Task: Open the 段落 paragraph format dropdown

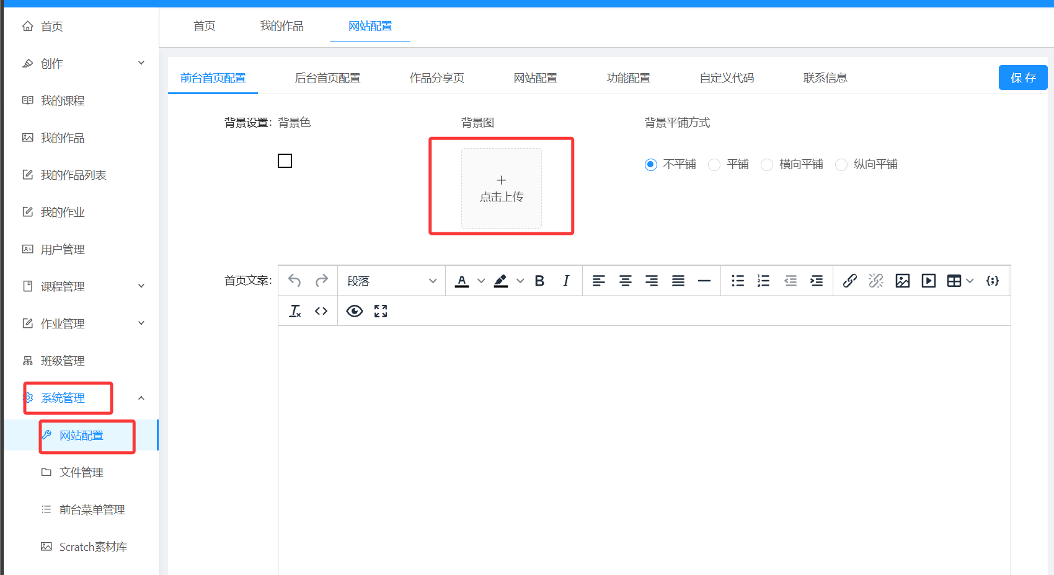Action: (x=391, y=281)
